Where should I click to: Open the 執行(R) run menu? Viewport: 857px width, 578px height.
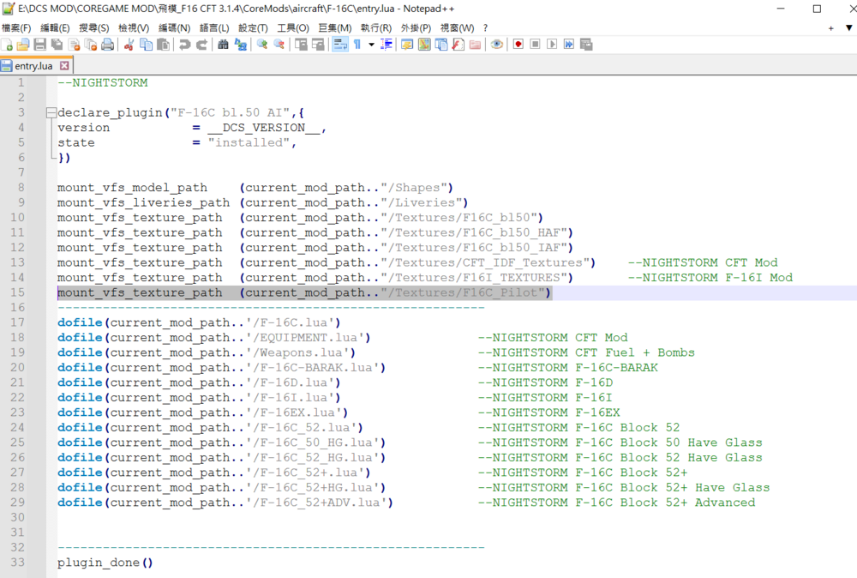point(376,28)
